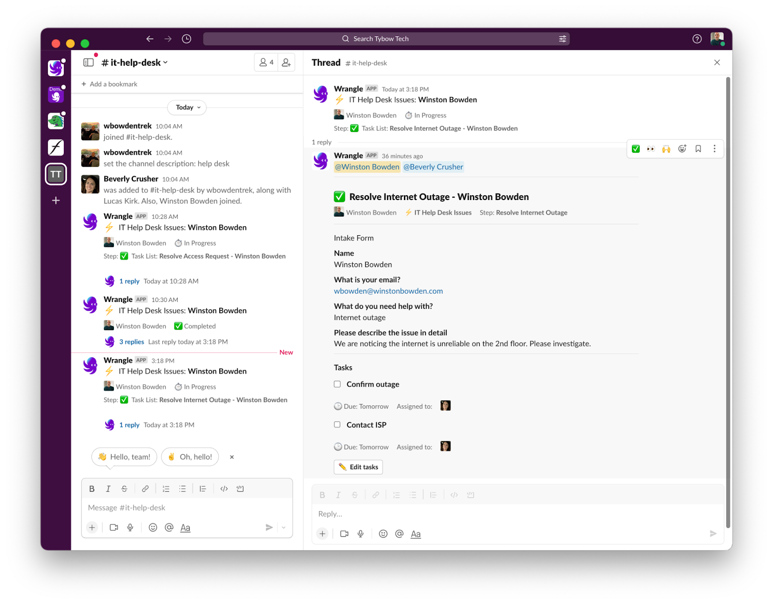Open search filter options icon
This screenshot has width=773, height=604.
(562, 39)
